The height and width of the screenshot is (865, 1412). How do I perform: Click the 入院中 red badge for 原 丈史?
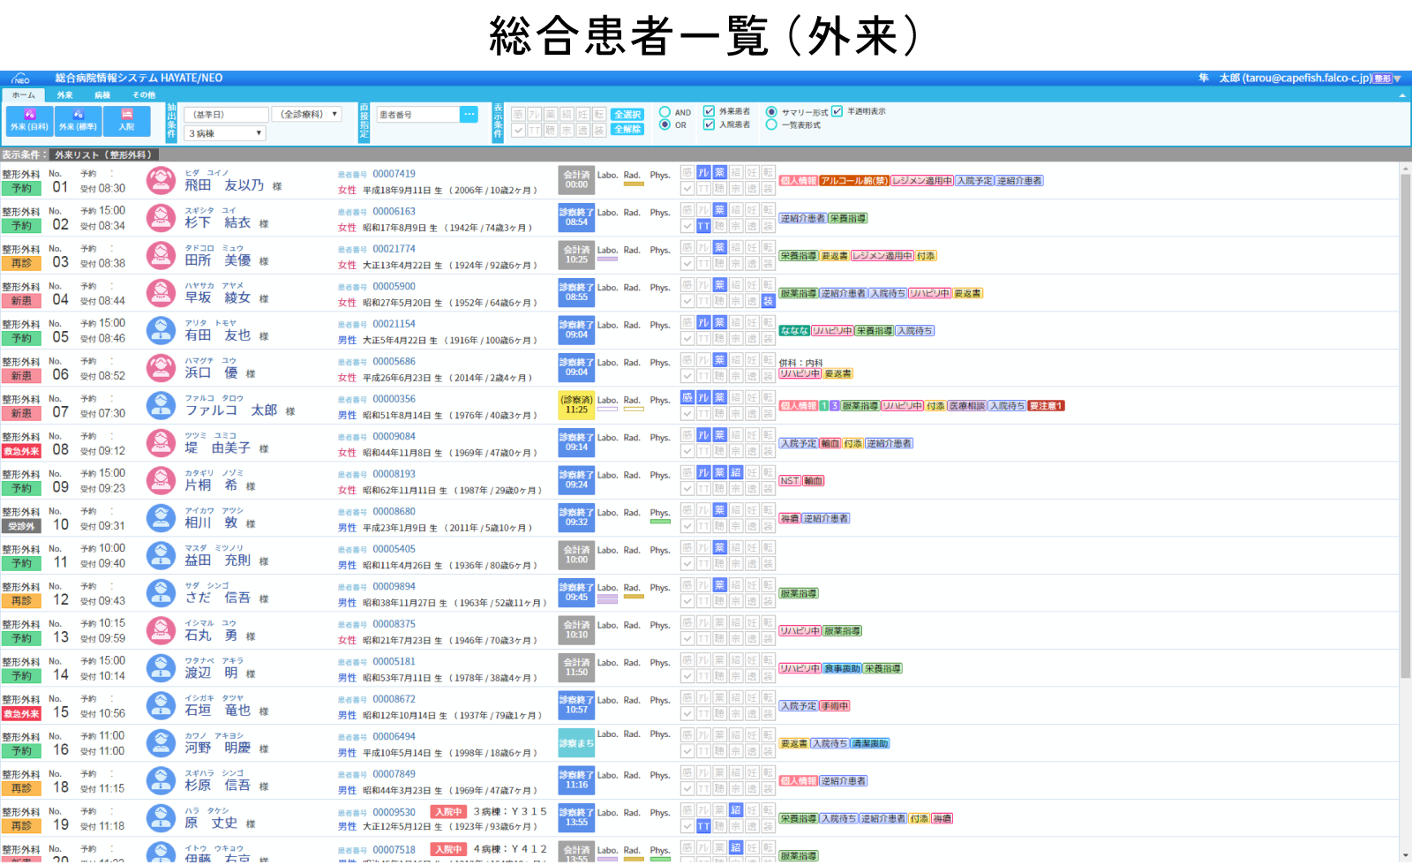coord(447,811)
